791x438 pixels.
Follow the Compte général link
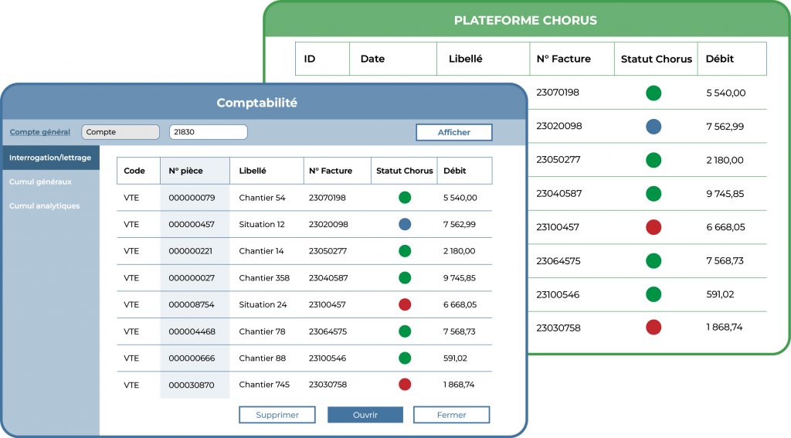(40, 131)
